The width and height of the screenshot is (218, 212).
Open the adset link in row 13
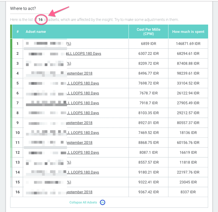(69, 162)
